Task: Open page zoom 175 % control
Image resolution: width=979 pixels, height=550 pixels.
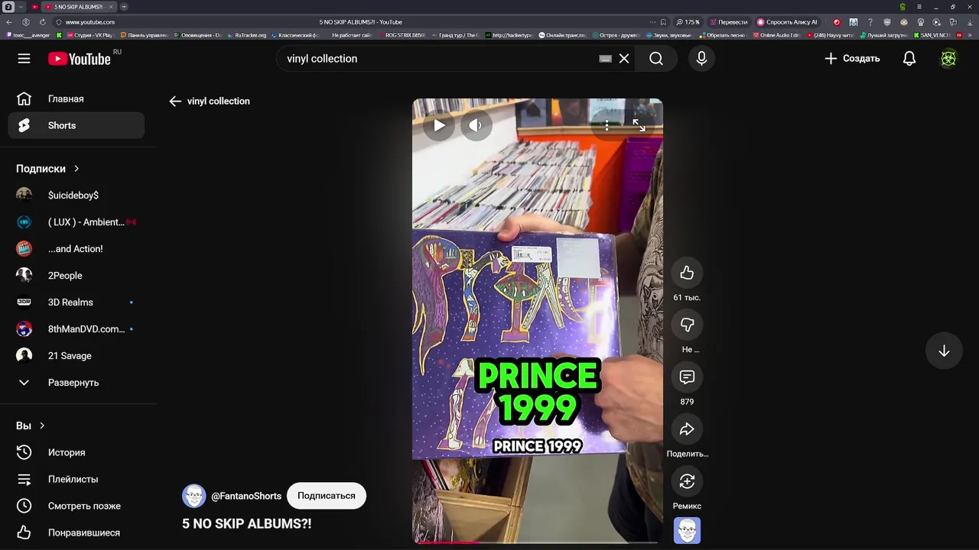Action: coord(688,22)
